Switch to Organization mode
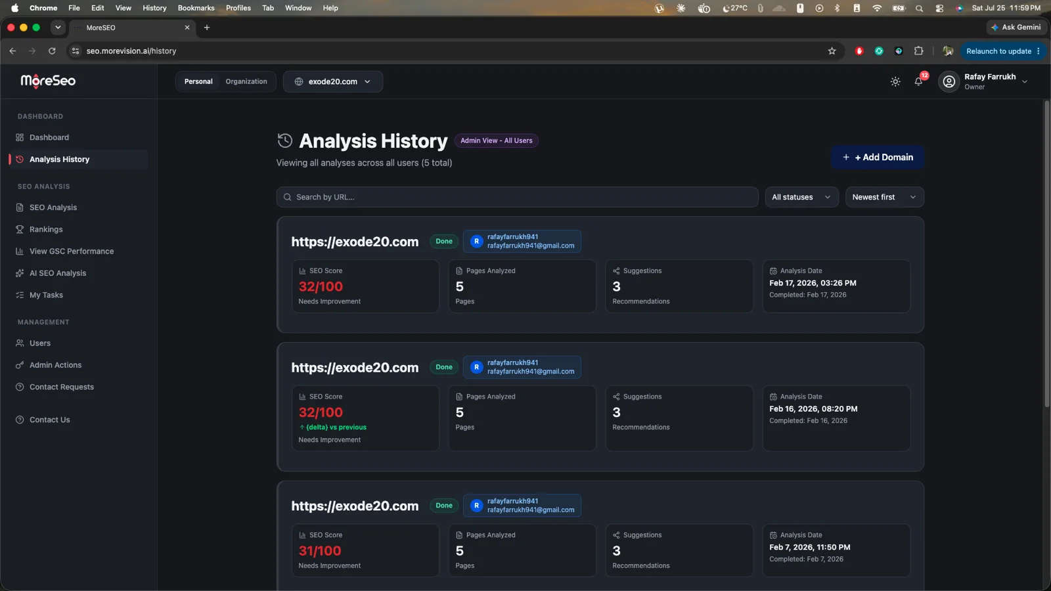This screenshot has height=591, width=1051. tap(246, 81)
